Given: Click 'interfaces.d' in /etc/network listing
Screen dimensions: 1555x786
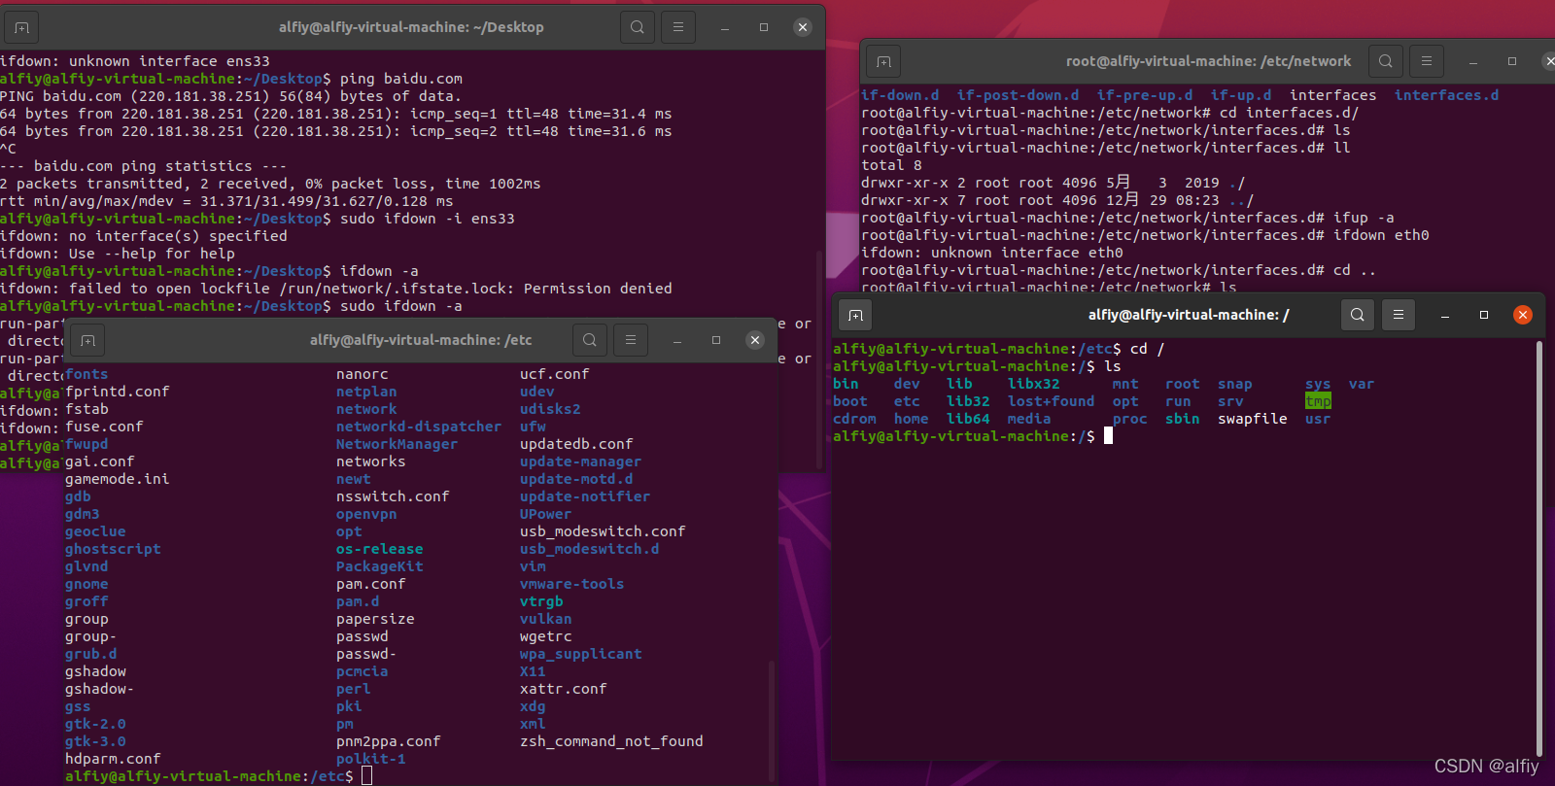Looking at the screenshot, I should point(1446,95).
